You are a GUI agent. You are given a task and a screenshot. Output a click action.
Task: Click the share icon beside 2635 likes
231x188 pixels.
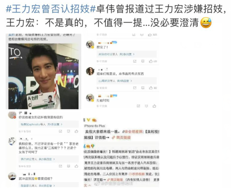pyautogui.click(x=134, y=35)
